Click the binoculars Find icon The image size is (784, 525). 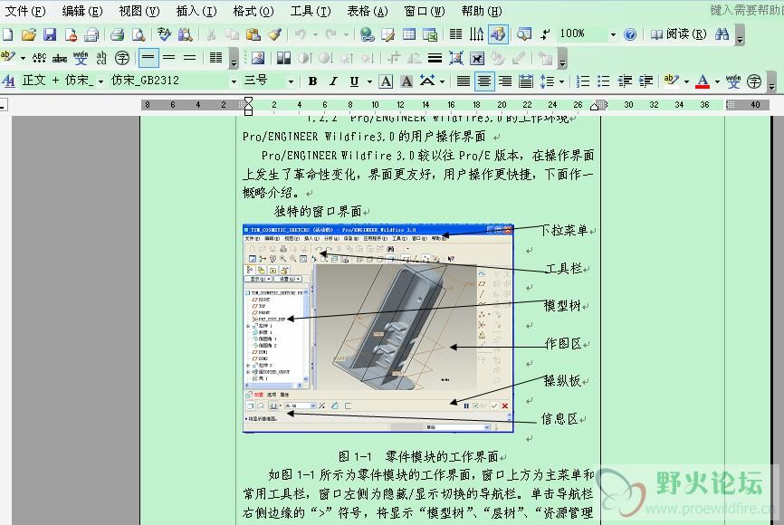(x=722, y=34)
